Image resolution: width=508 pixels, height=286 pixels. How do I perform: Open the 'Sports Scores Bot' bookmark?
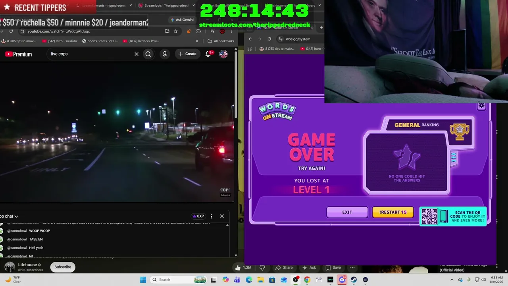point(100,41)
